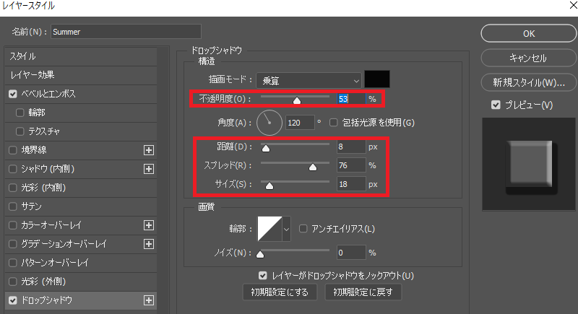Select レイヤー効果 in the left list

81,75
